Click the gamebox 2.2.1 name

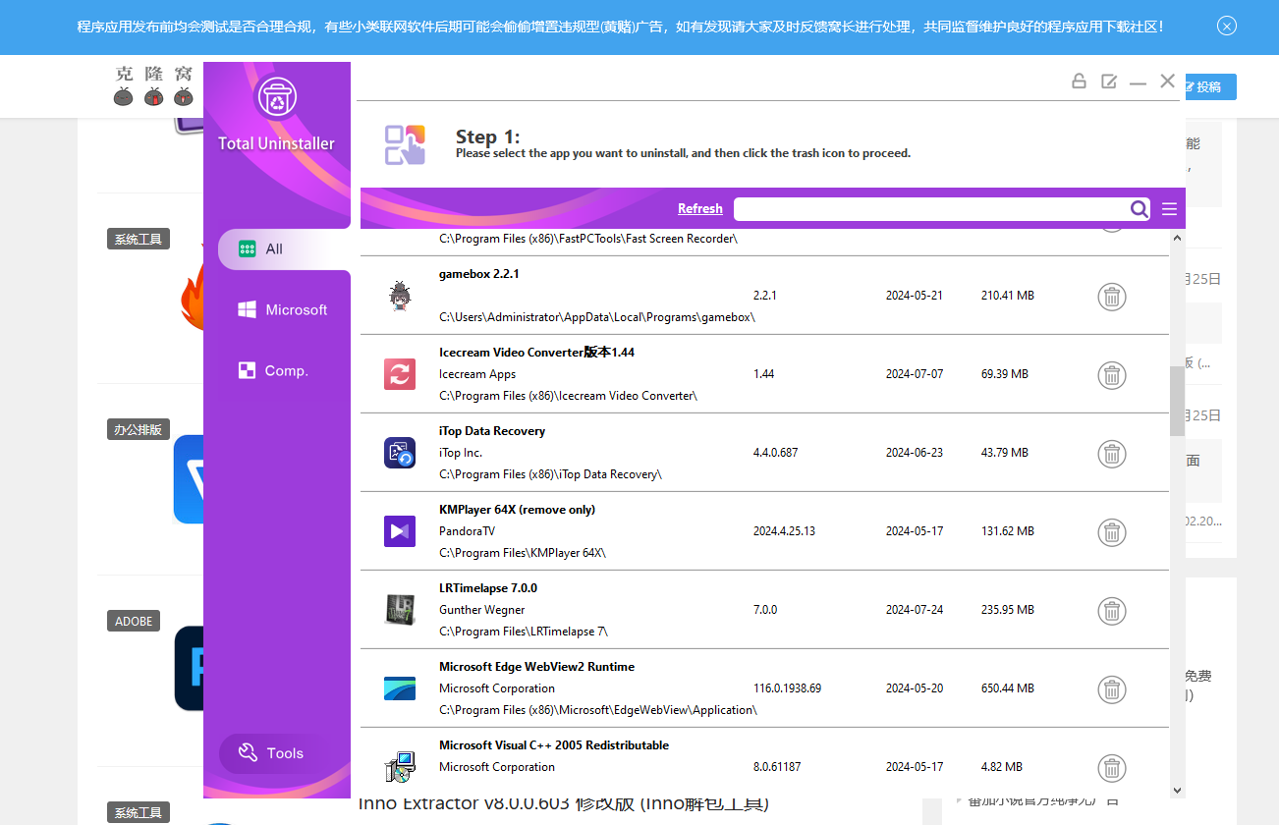[x=479, y=274]
